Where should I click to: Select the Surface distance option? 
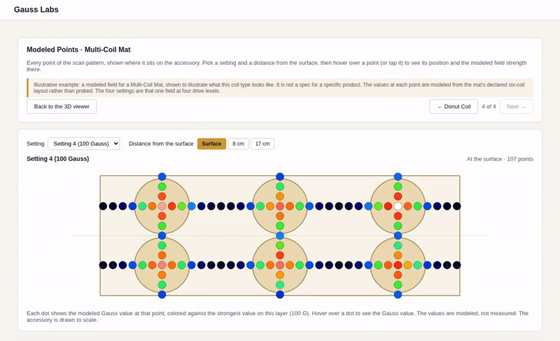click(x=211, y=144)
